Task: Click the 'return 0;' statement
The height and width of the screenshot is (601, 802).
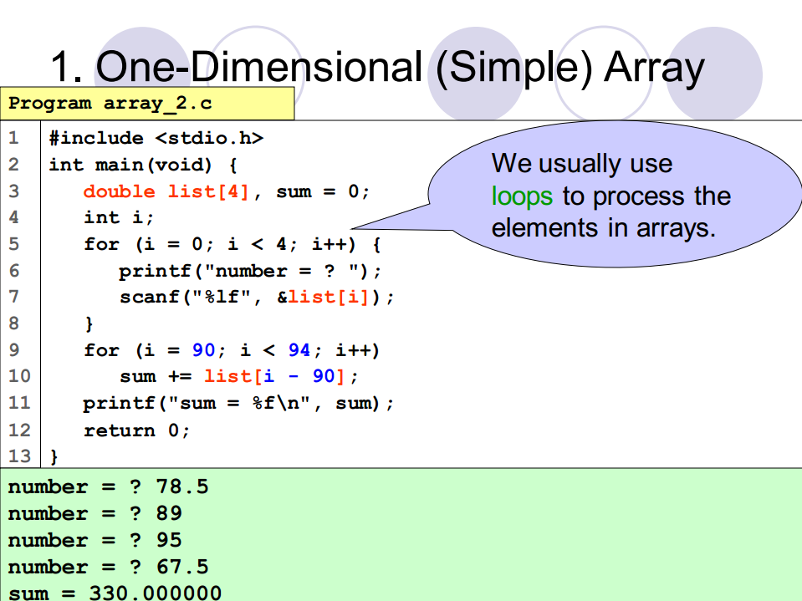Action: (136, 430)
